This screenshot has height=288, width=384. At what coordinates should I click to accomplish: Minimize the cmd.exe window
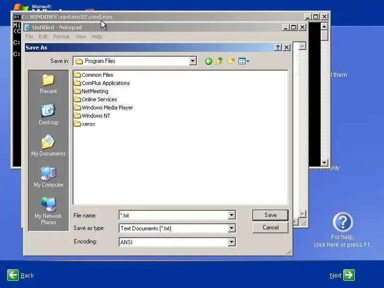click(308, 17)
